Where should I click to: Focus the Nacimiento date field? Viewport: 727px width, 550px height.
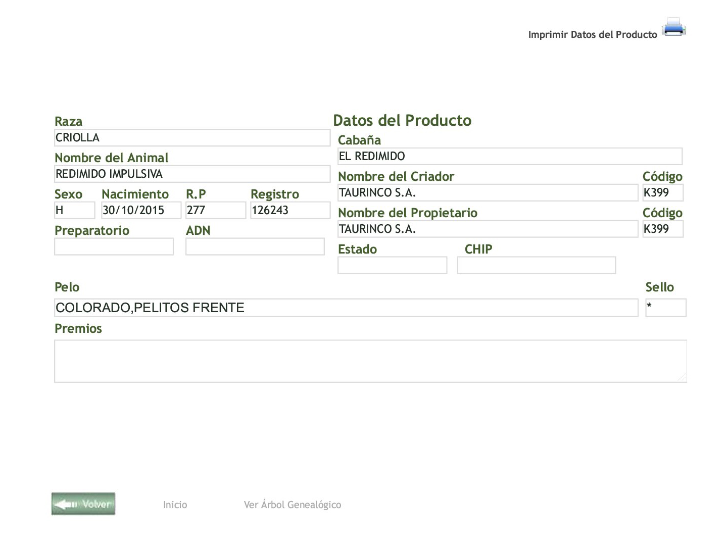pyautogui.click(x=141, y=211)
